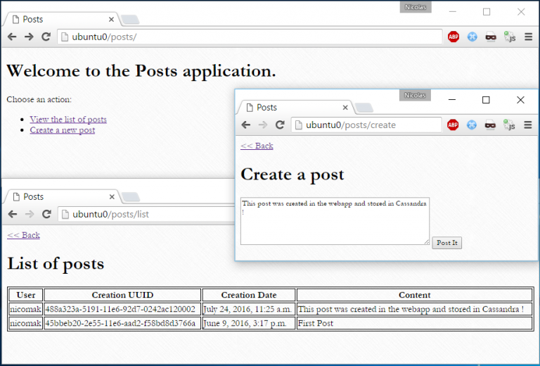Select the Posts tab in the posts/list window
The height and width of the screenshot is (366, 540).
60,197
